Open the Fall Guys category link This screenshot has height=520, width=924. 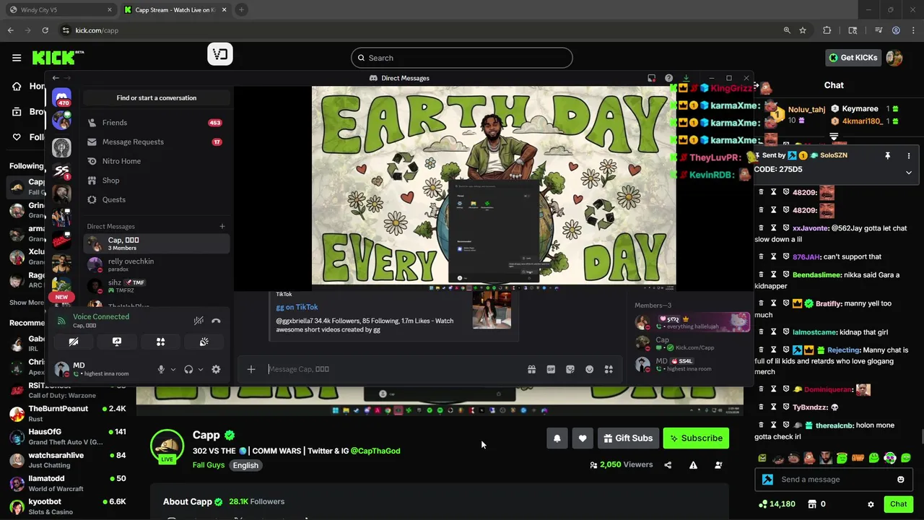point(209,465)
